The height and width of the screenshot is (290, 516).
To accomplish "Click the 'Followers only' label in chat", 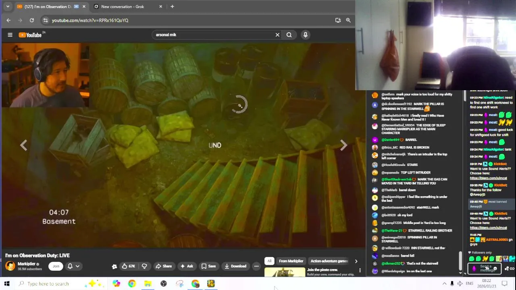I will click(482, 253).
